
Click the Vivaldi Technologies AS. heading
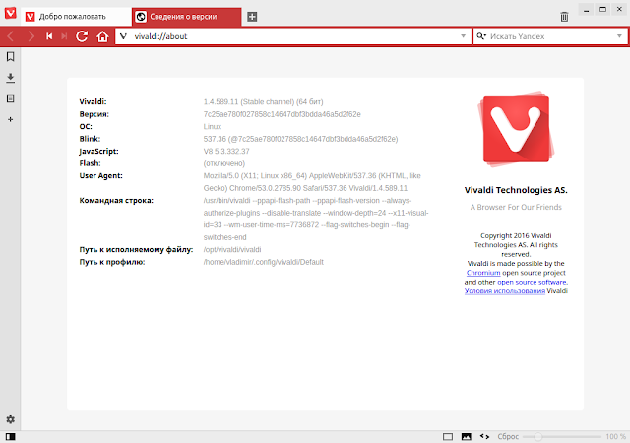(516, 190)
